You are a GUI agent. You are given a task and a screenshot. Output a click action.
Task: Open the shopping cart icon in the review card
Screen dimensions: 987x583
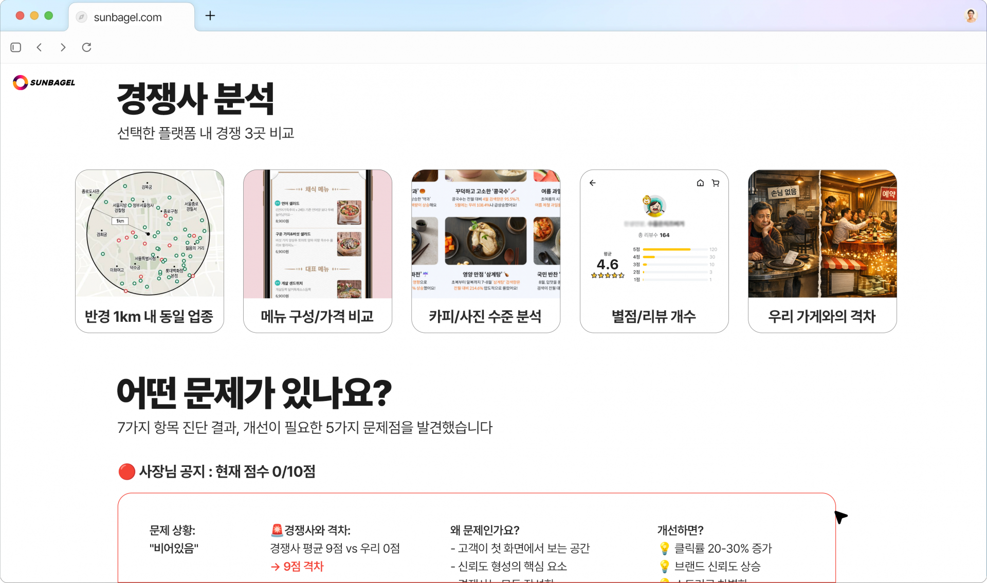pos(716,183)
